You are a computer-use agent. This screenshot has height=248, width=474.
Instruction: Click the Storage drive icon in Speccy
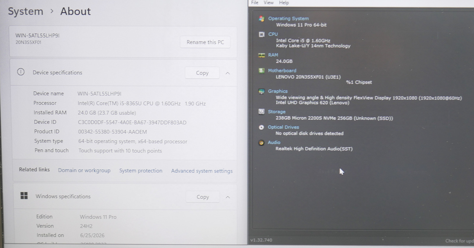point(261,111)
